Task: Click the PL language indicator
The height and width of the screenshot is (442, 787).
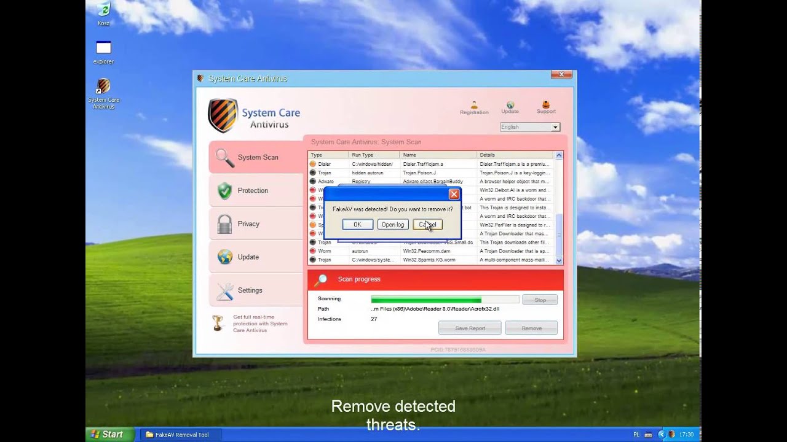Action: click(636, 435)
